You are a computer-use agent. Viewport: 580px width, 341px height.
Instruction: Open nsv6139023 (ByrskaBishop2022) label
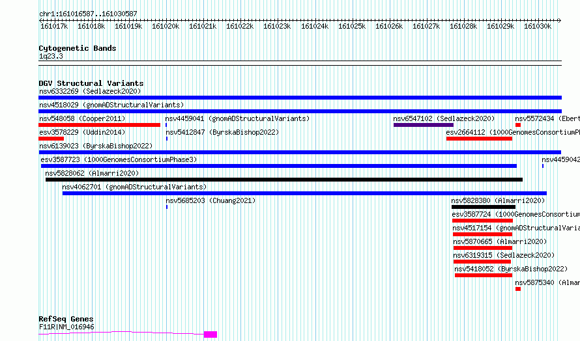pyautogui.click(x=96, y=146)
